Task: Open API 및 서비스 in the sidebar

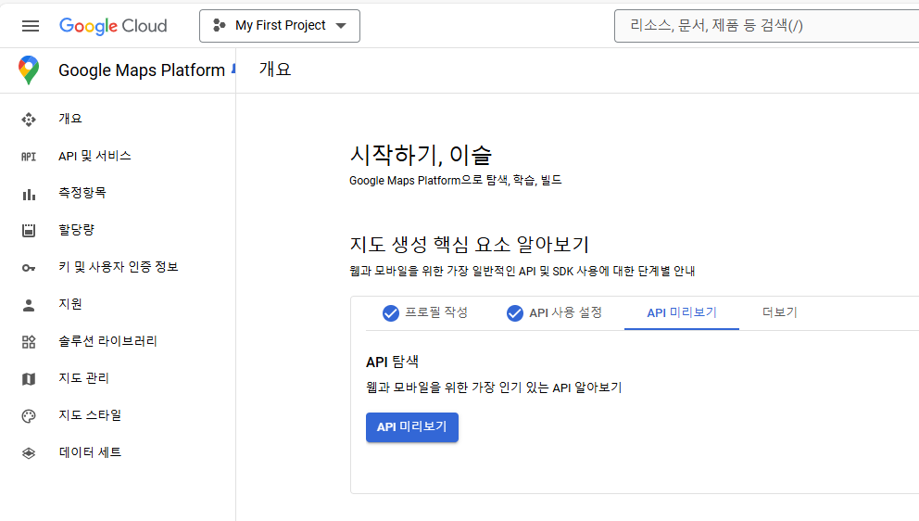Action: tap(118, 156)
